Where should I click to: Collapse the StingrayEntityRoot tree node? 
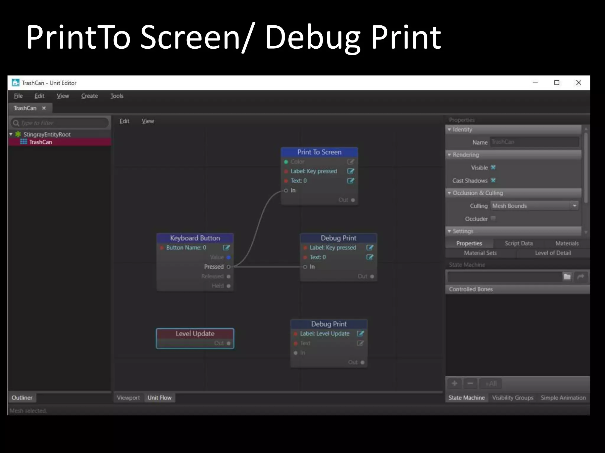[x=11, y=134]
